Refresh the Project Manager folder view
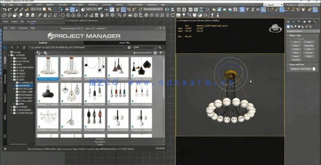This screenshot has width=321, height=165. click(24, 48)
